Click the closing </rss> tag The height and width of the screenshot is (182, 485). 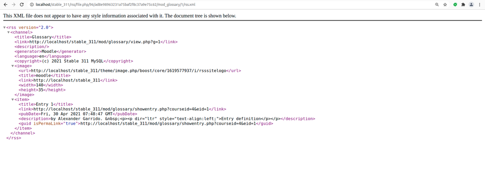[x=14, y=138]
